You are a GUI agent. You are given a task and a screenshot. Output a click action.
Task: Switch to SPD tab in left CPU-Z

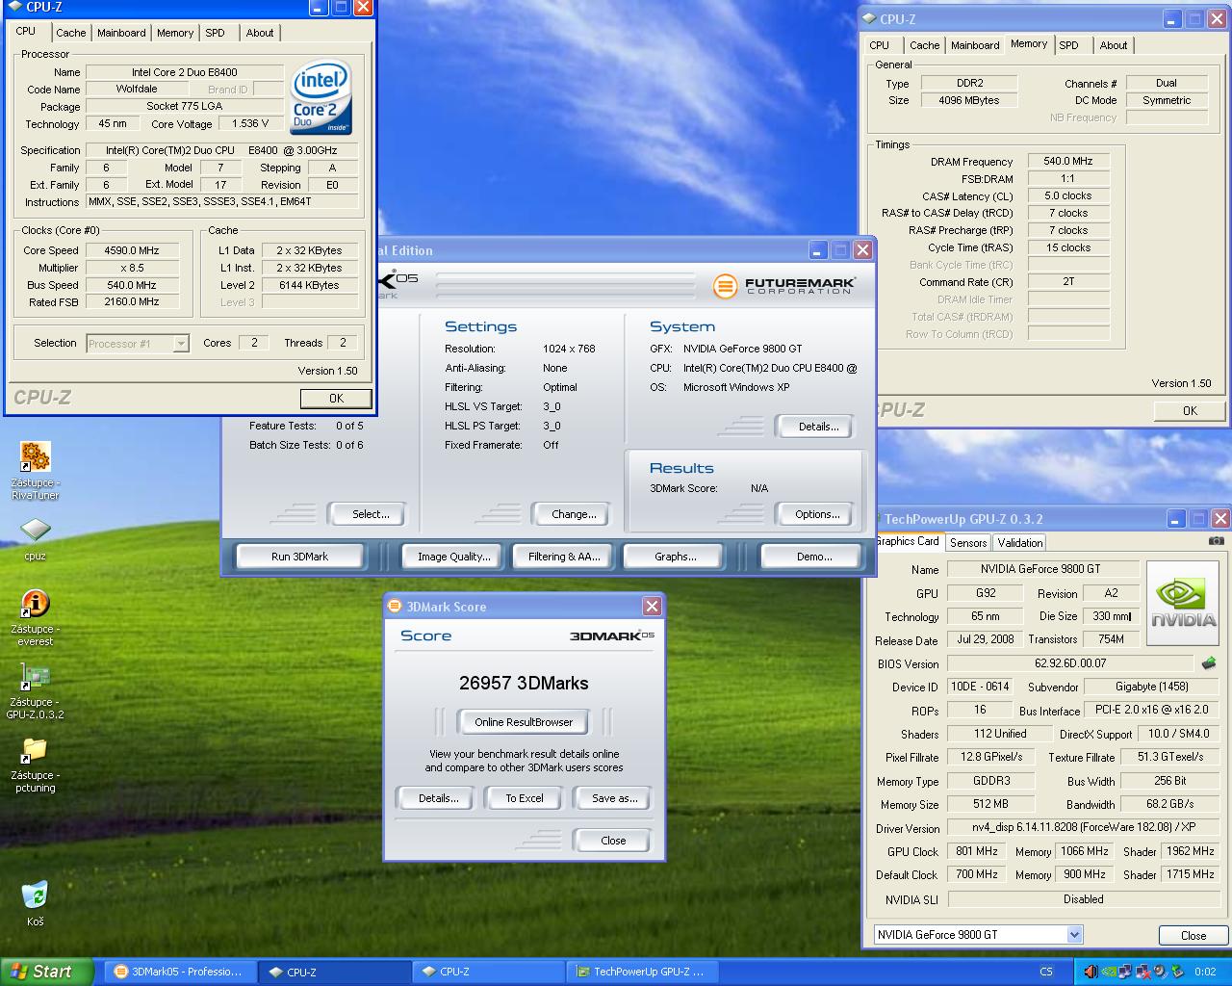pyautogui.click(x=215, y=33)
